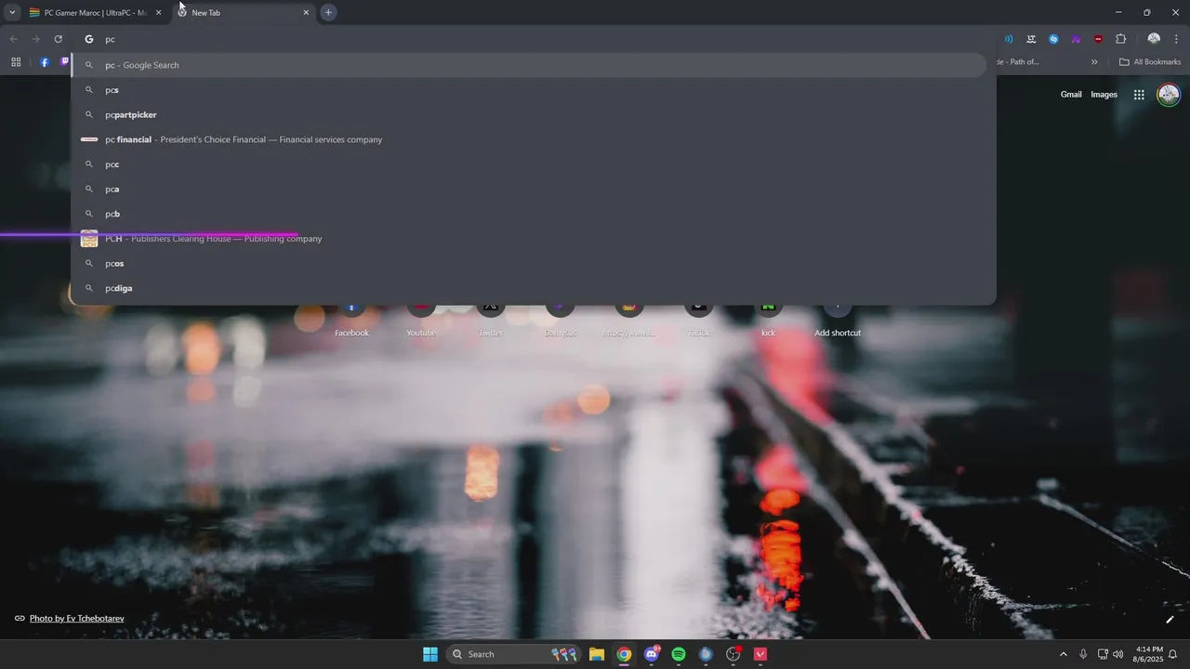The width and height of the screenshot is (1190, 669).
Task: Open the LanguageTool LT extension
Action: point(1031,39)
